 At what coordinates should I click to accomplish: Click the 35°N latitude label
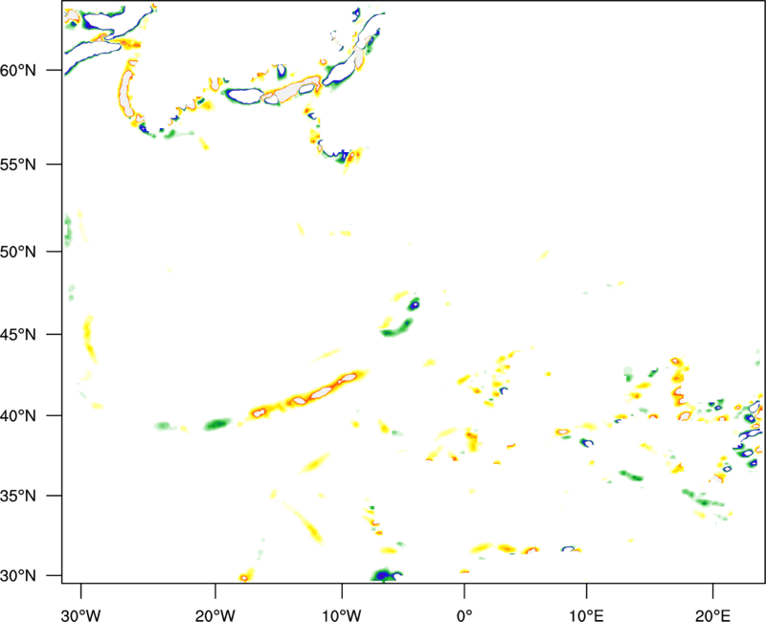18,496
